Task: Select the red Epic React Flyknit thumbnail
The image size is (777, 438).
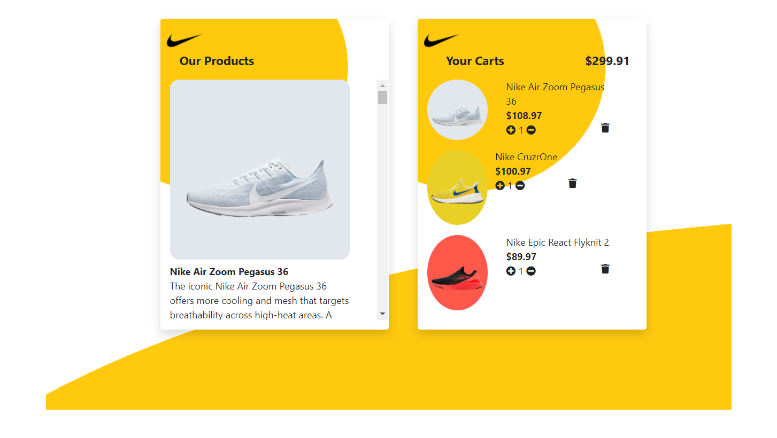Action: pyautogui.click(x=457, y=272)
